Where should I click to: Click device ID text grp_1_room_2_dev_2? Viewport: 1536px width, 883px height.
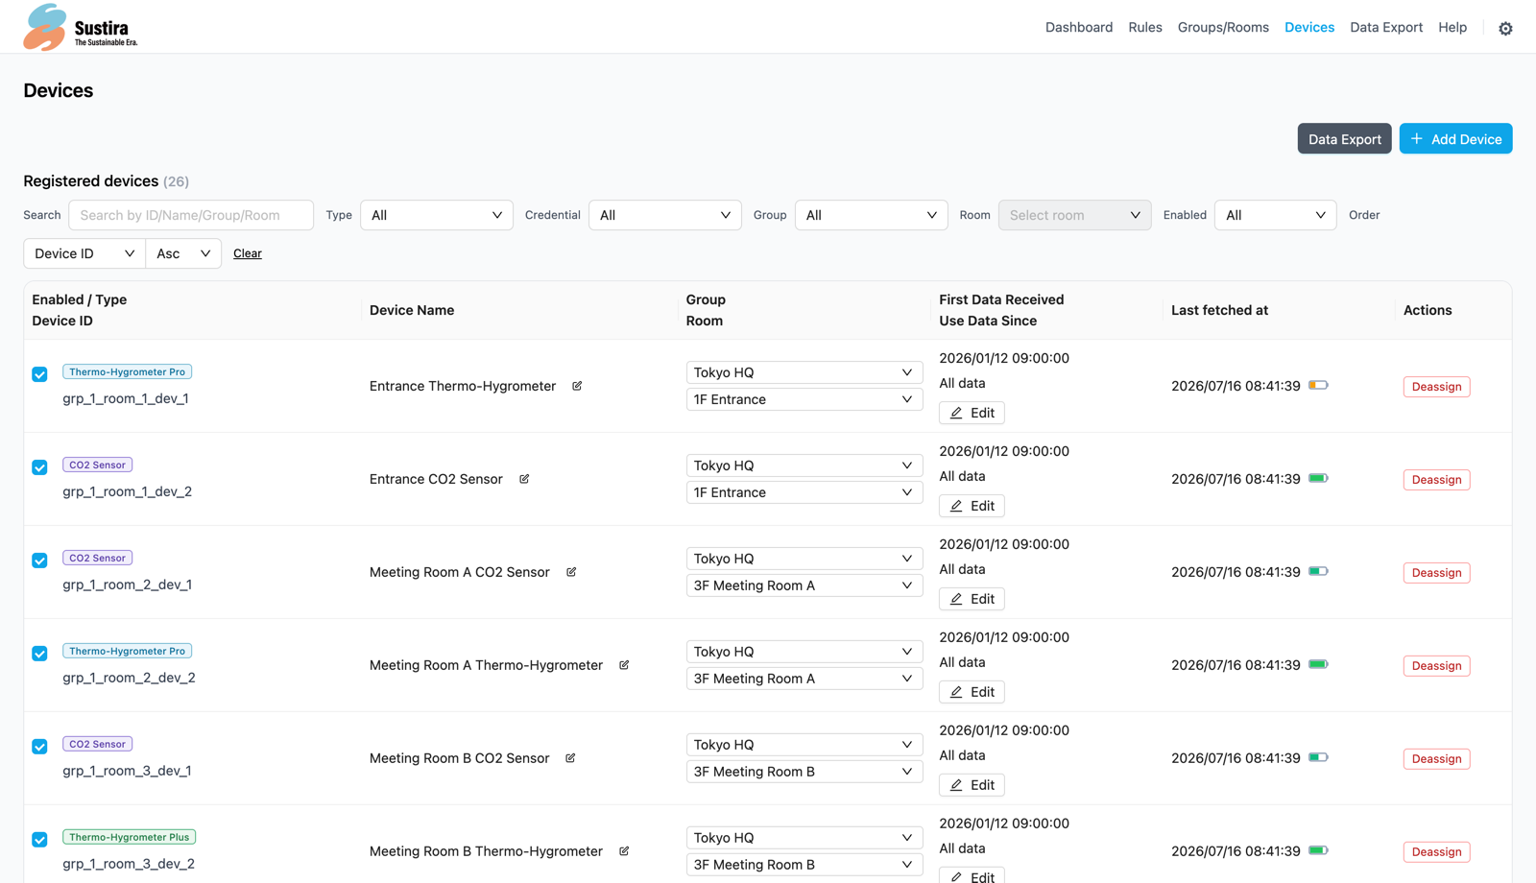coord(129,678)
